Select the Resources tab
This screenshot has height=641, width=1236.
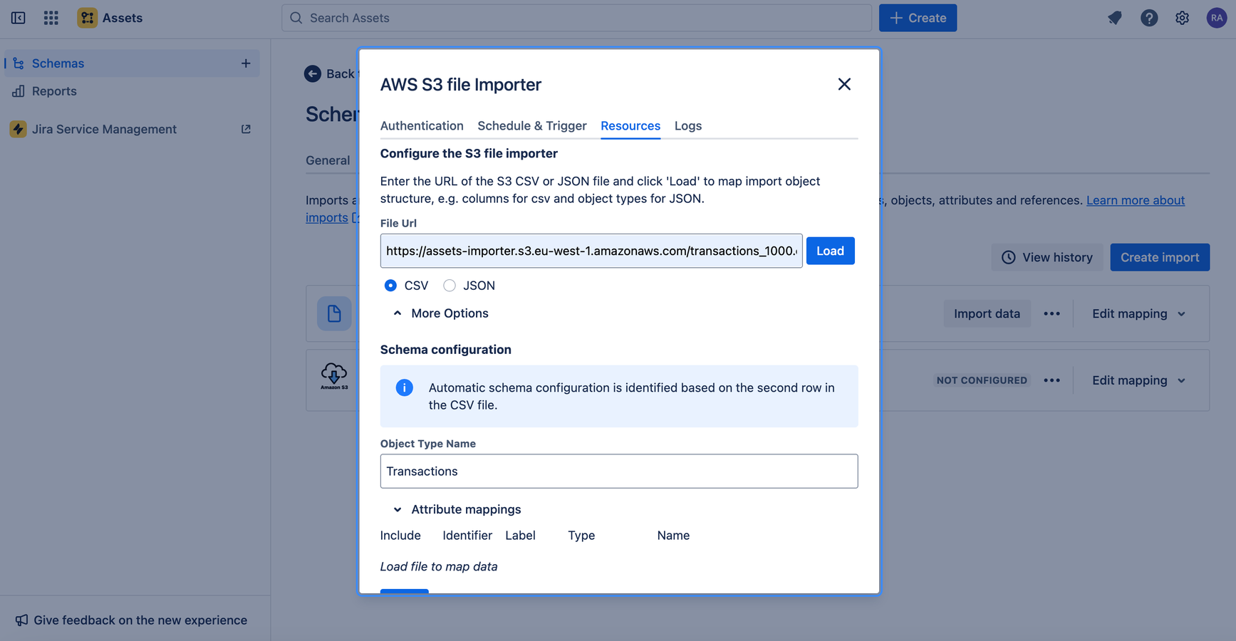click(630, 125)
